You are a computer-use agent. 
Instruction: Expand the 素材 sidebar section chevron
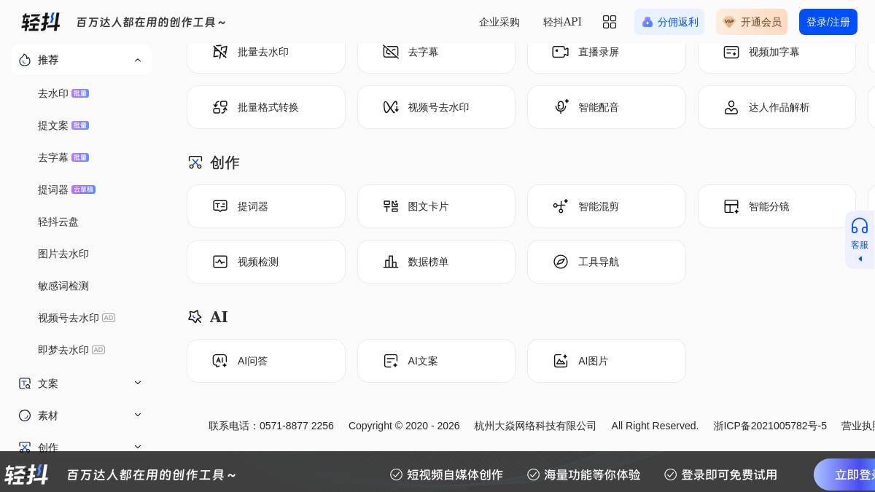click(138, 415)
